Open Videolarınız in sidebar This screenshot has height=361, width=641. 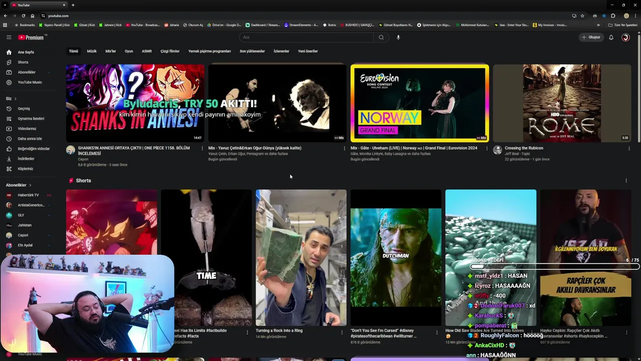28,128
